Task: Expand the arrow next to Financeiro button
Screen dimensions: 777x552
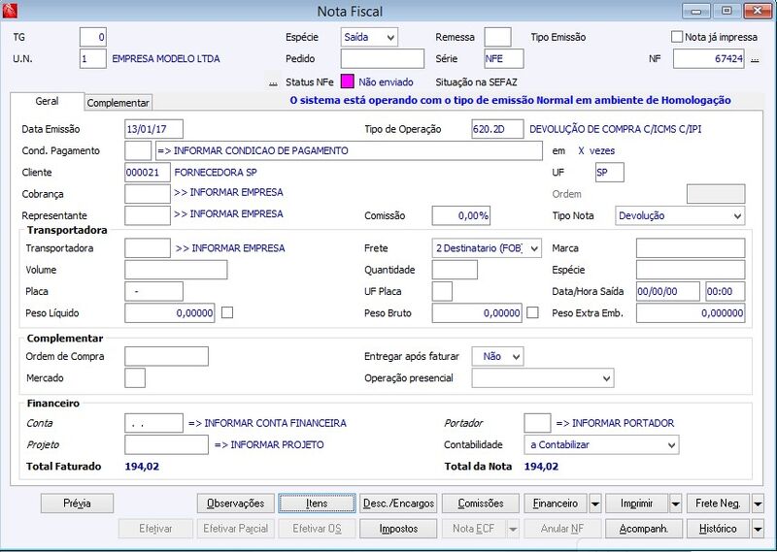Action: pyautogui.click(x=595, y=503)
